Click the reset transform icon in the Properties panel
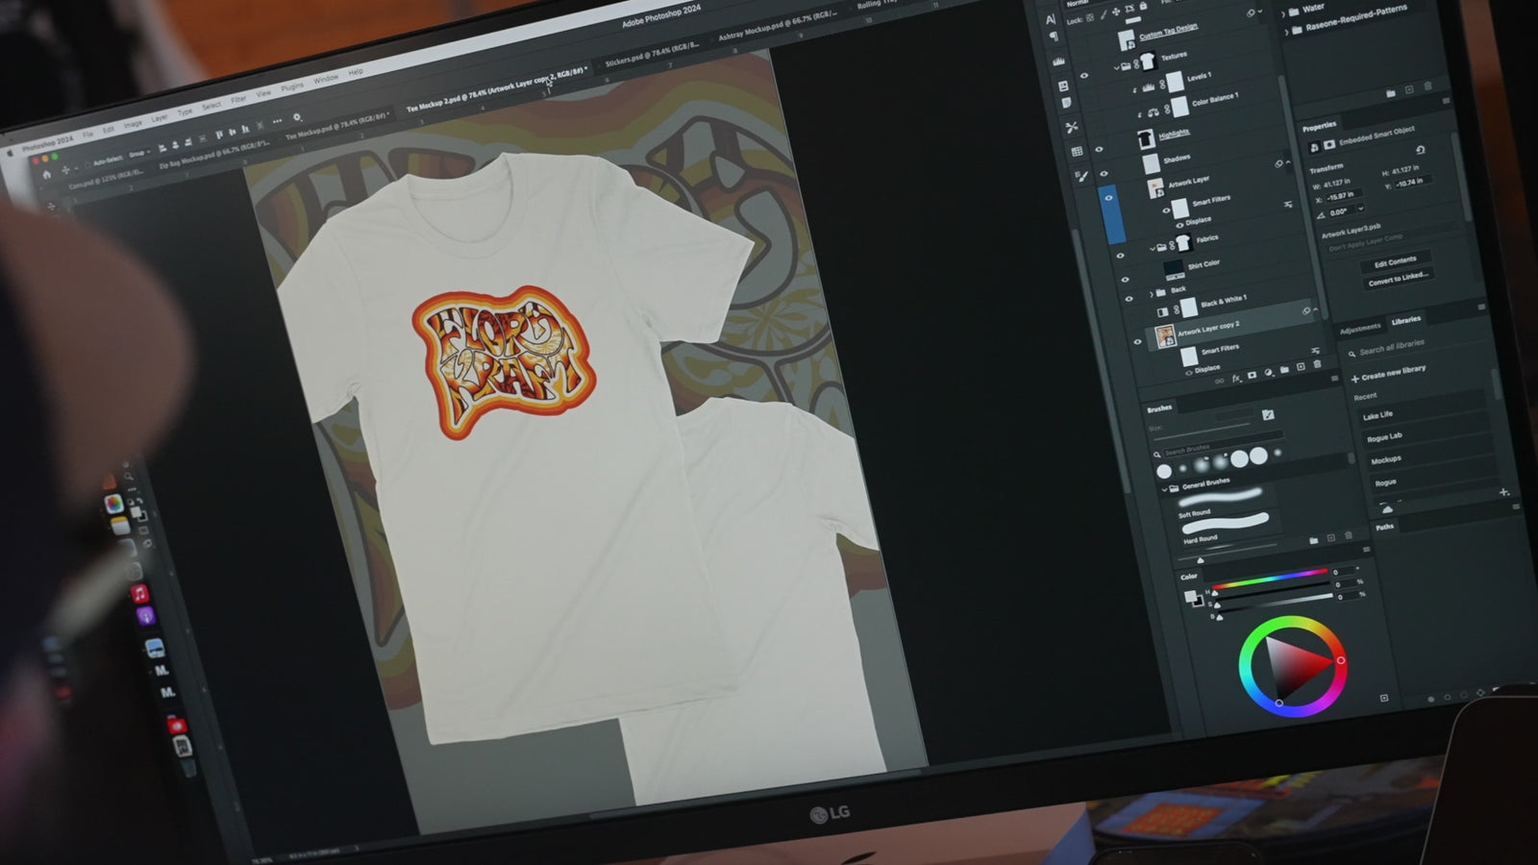Screen dimensions: 1538x865 click(1421, 151)
